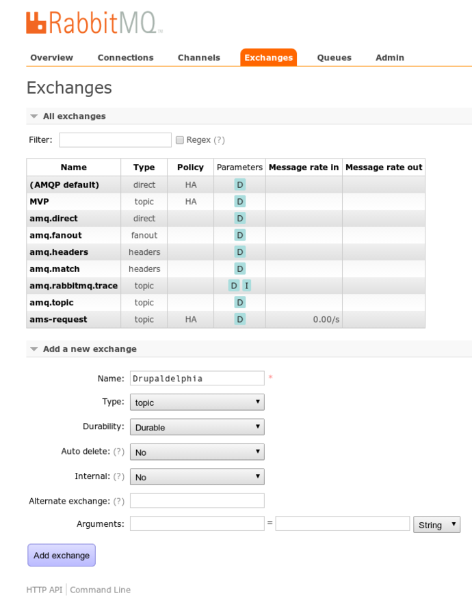The width and height of the screenshot is (472, 615).
Task: Click the Alternate exchange help question mark
Action: 118,502
